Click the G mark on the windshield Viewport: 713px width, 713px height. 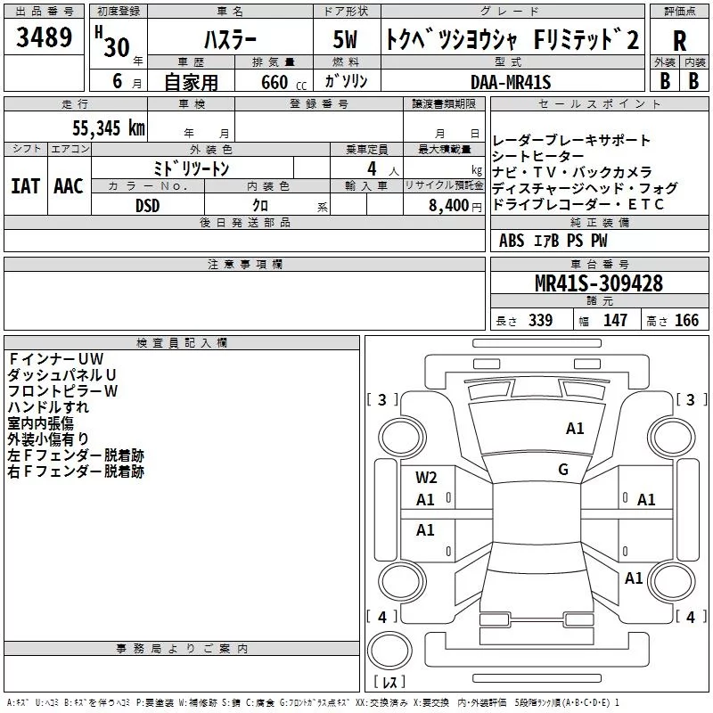coord(563,469)
